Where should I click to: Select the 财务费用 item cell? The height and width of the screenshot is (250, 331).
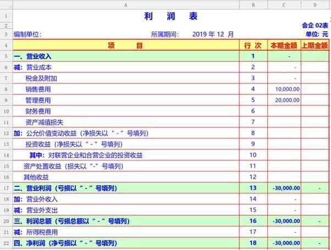(38, 111)
